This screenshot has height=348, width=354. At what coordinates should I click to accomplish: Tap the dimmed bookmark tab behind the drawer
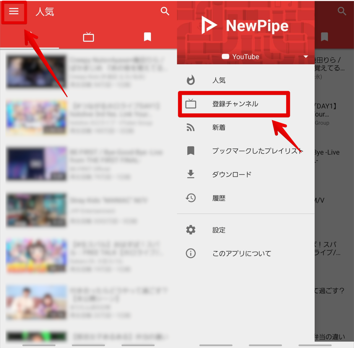(324, 37)
